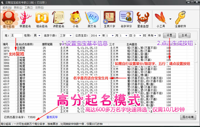This screenshot has height=127, width=200.
Task: Launch the 名字评分 ID card icon
Action: click(126, 19)
